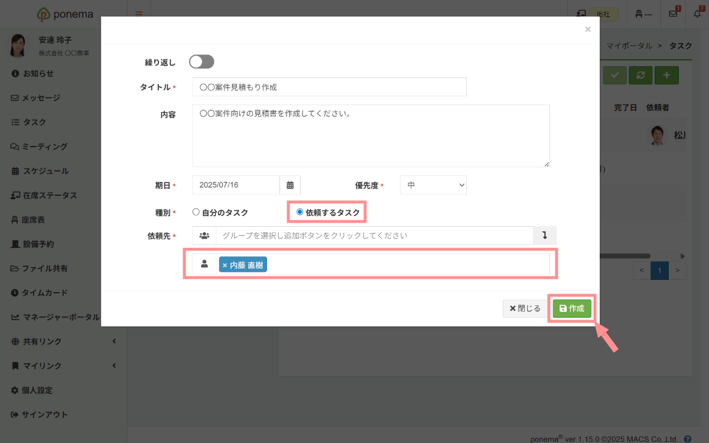Click the 作成 create button
Viewport: 709px width, 443px height.
point(572,308)
